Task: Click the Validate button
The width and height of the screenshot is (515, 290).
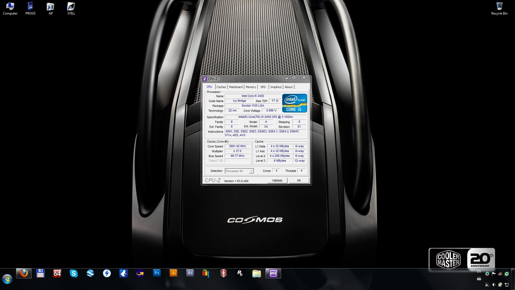Action: click(x=277, y=180)
